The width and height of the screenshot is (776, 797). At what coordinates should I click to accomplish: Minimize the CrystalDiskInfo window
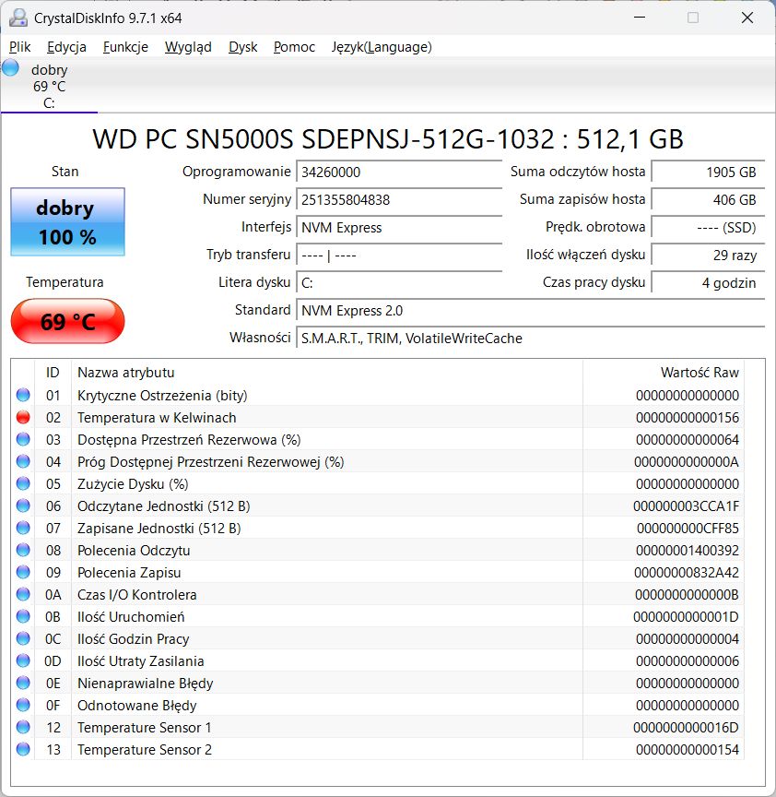[640, 18]
